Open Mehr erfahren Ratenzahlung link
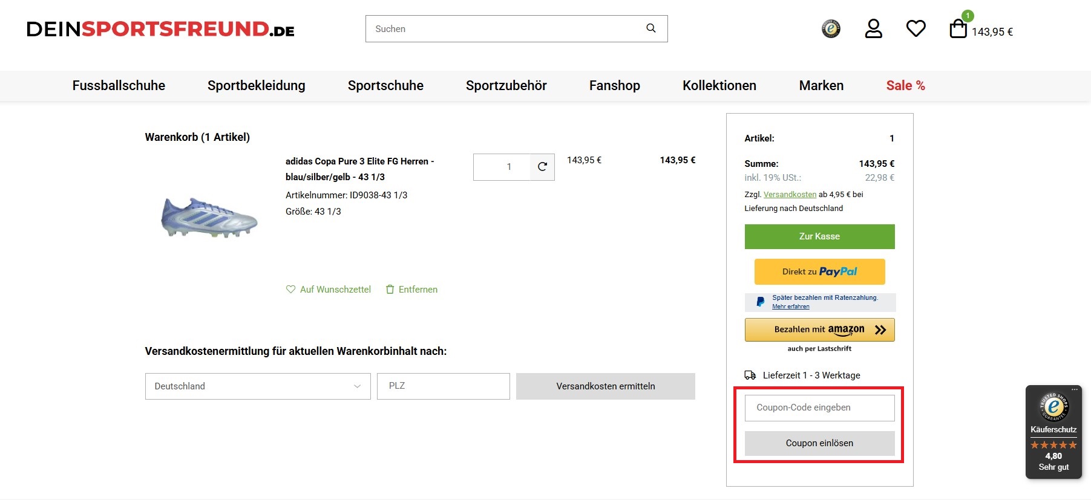1091x500 pixels. point(790,307)
